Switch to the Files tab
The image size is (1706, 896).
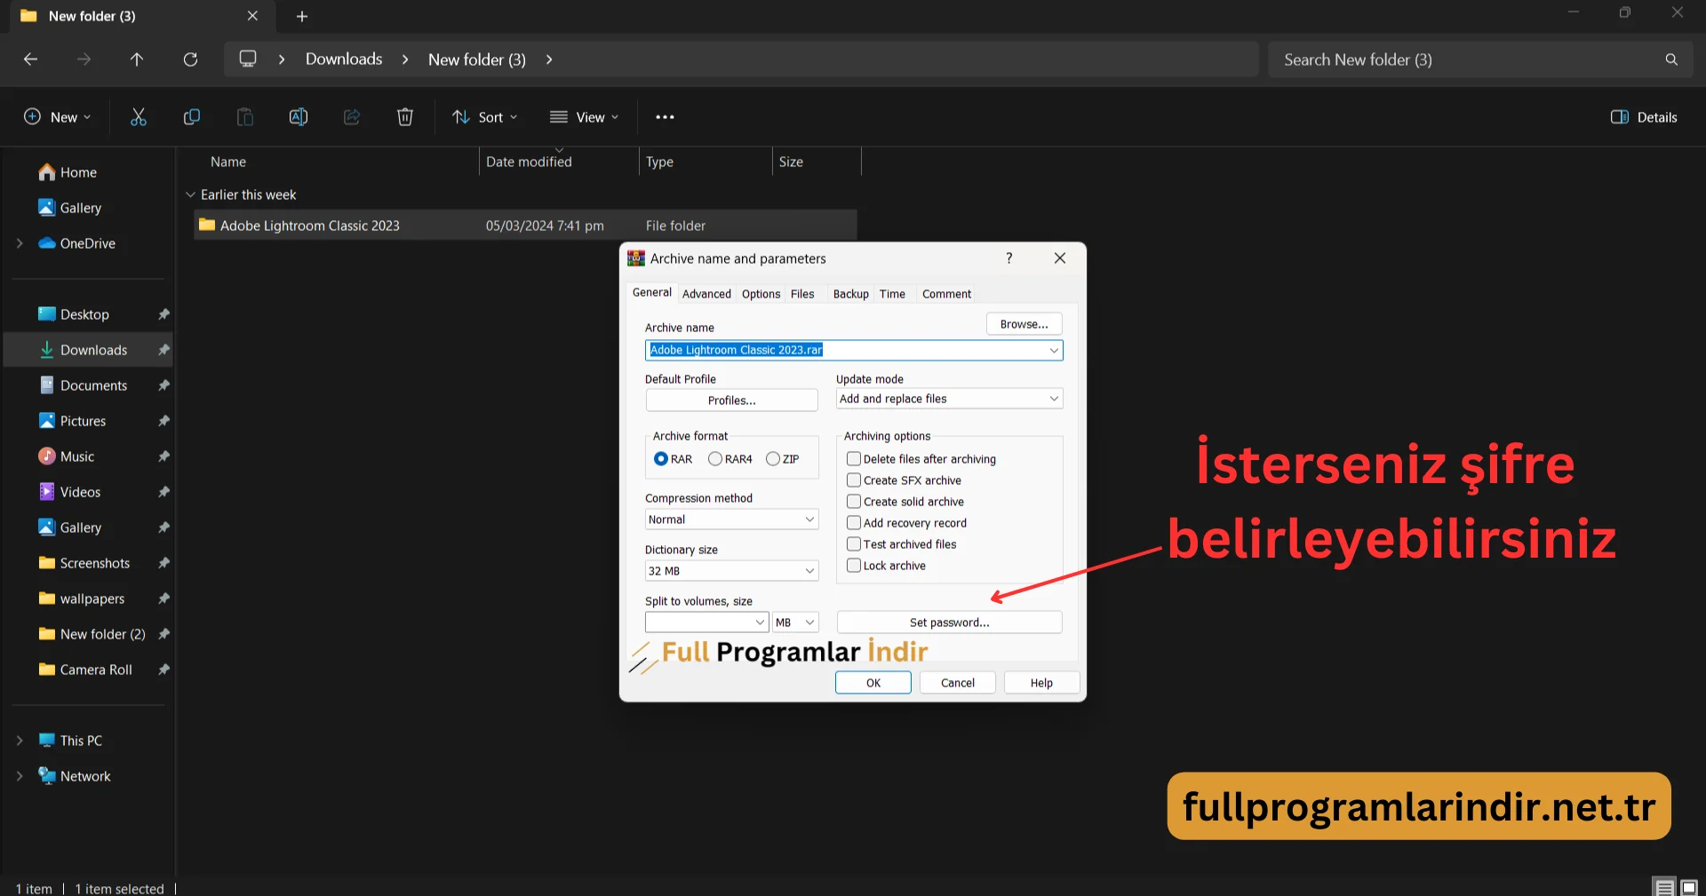[x=802, y=294]
